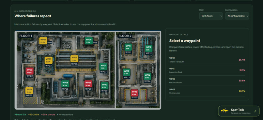Select the yellow WP03 waypoint marker
This screenshot has width=263, height=120.
[49, 60]
